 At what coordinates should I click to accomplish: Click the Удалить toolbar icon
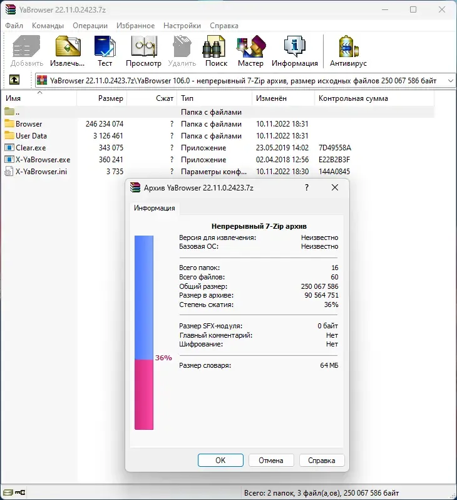(182, 46)
